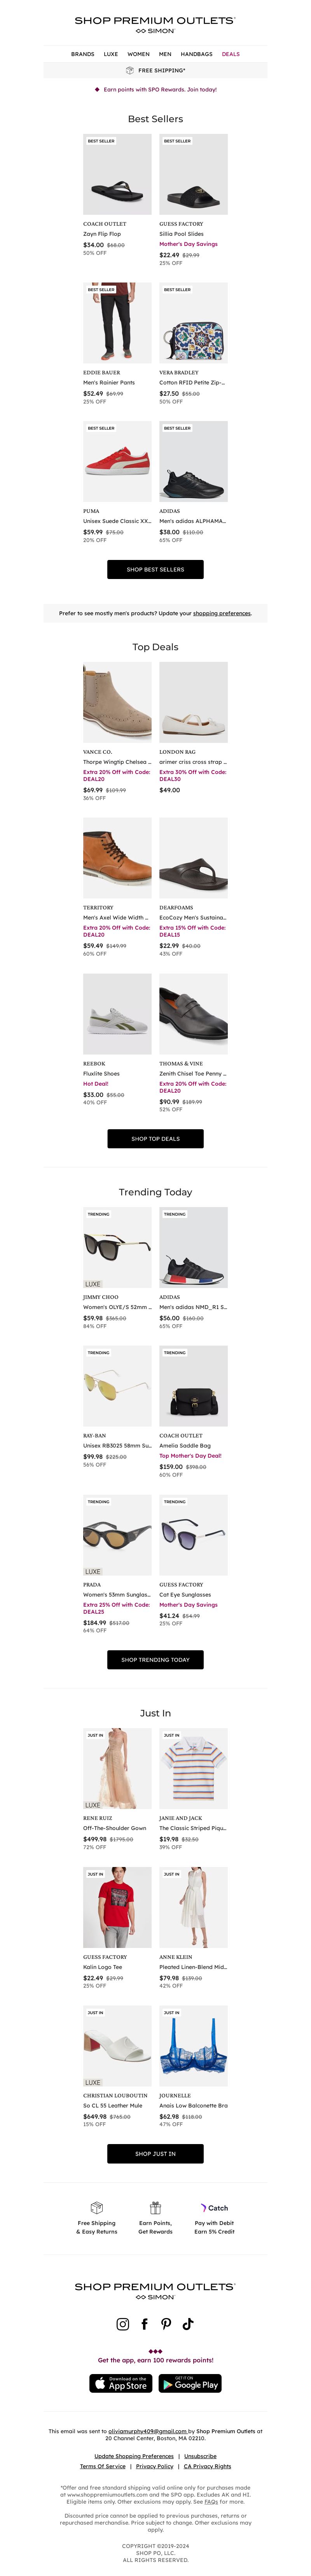Open the Pinterest icon in footer
Viewport: 311px width, 2576px height.
pyautogui.click(x=166, y=2324)
